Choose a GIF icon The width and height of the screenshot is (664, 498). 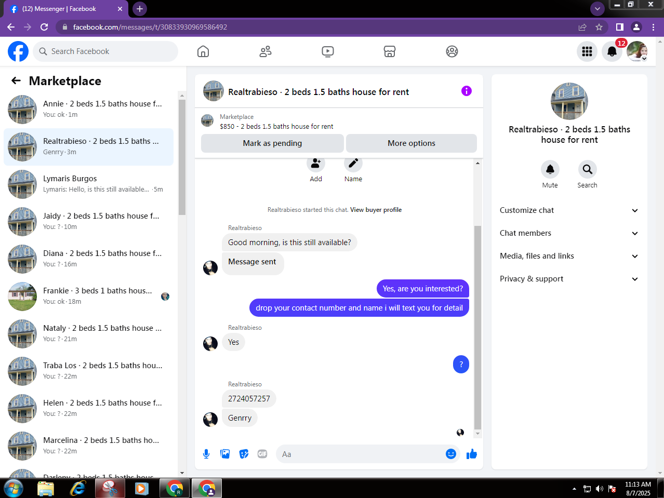262,454
